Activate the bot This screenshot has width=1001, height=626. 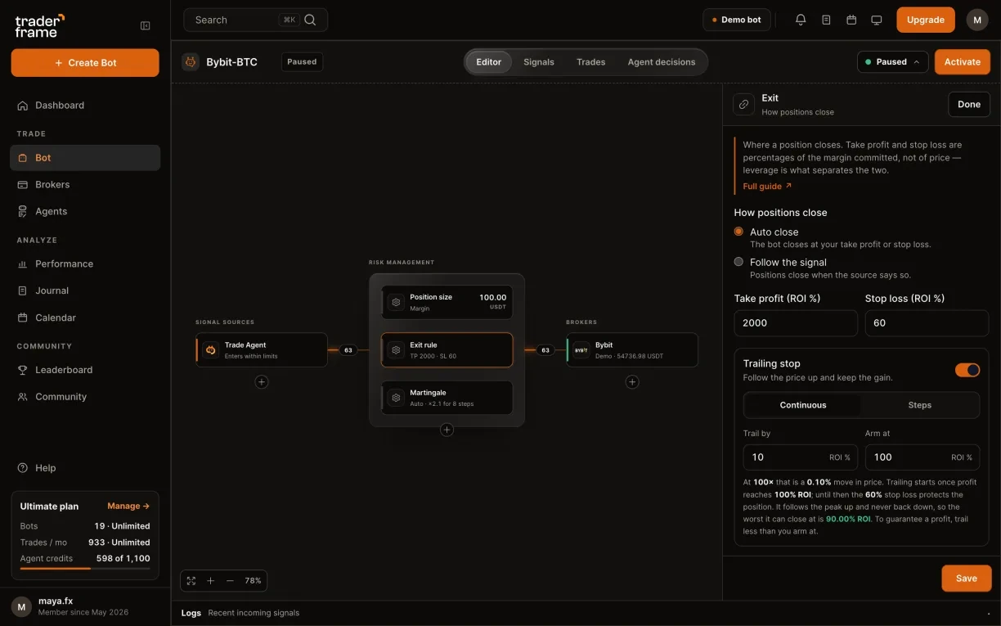963,61
